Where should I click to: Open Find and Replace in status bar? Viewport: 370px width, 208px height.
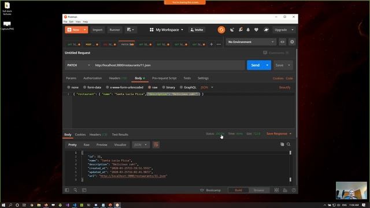75,190
